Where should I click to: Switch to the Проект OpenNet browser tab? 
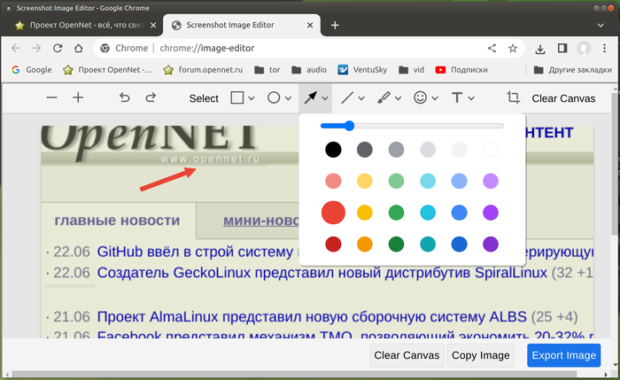(78, 25)
